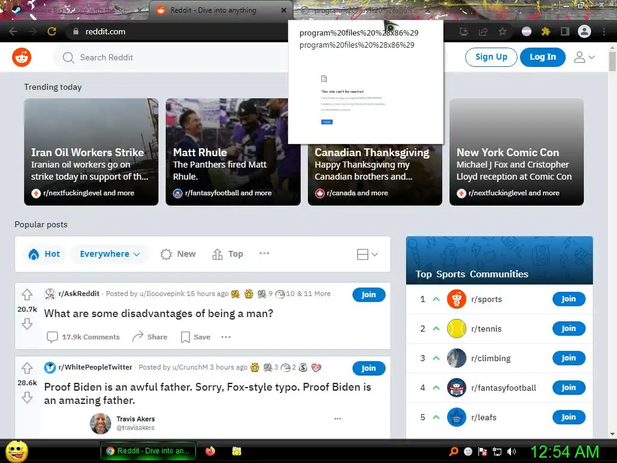
Task: Toggle the side panel icon
Action: point(565,31)
